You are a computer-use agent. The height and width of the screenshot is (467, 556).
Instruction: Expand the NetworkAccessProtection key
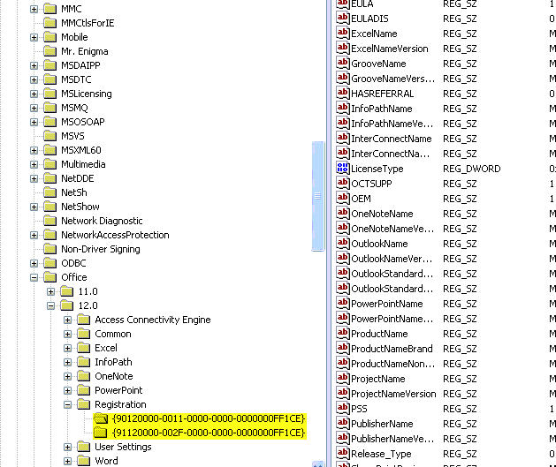[34, 236]
